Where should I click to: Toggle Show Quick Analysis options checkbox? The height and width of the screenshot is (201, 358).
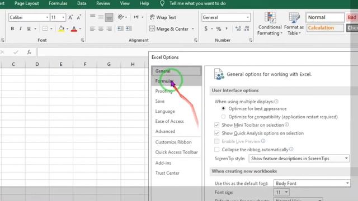pyautogui.click(x=216, y=133)
